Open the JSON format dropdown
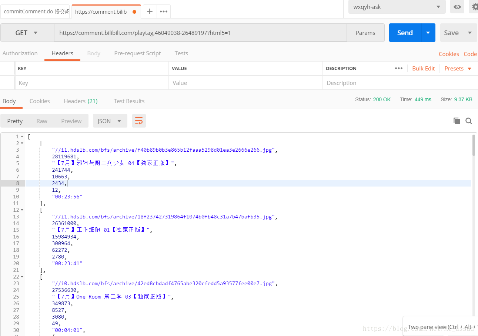Image resolution: width=478 pixels, height=336 pixels. click(110, 121)
